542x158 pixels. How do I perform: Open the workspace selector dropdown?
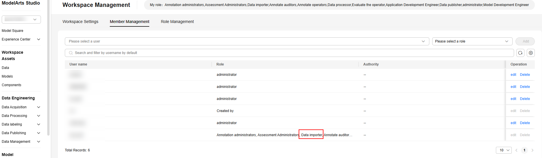pyautogui.click(x=21, y=20)
